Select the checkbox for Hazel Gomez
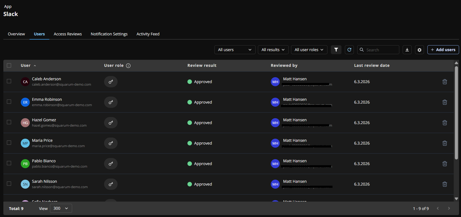This screenshot has width=461, height=217. pyautogui.click(x=9, y=122)
